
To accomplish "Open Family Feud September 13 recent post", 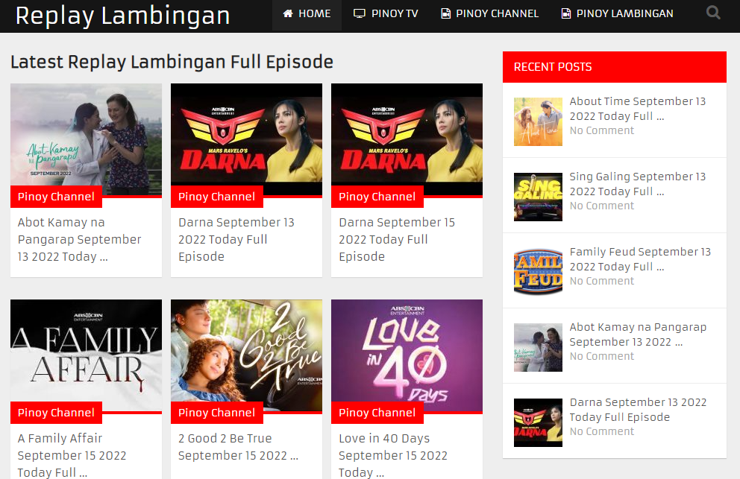I will coord(640,258).
